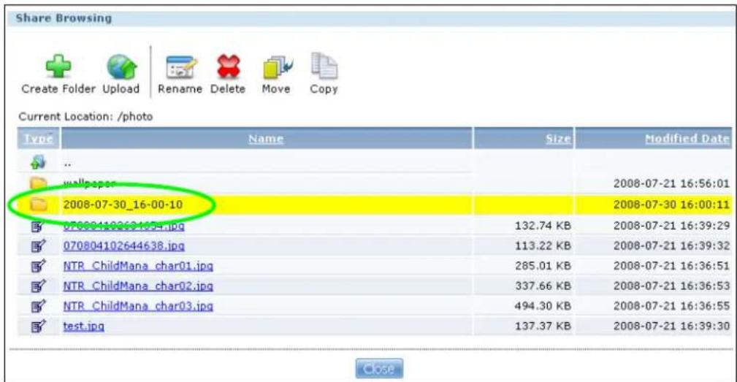Select the 2008-07-30_16-00-10 folder name
The height and width of the screenshot is (382, 737).
pyautogui.click(x=123, y=205)
